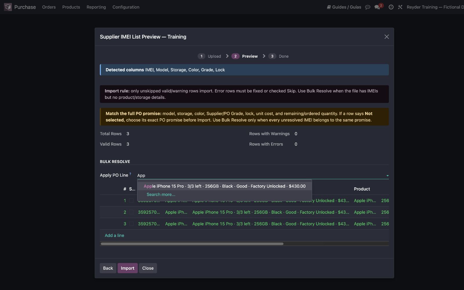Select the Apple iPhone 15 Pro $430.00 option
464x290 pixels.
(x=224, y=186)
